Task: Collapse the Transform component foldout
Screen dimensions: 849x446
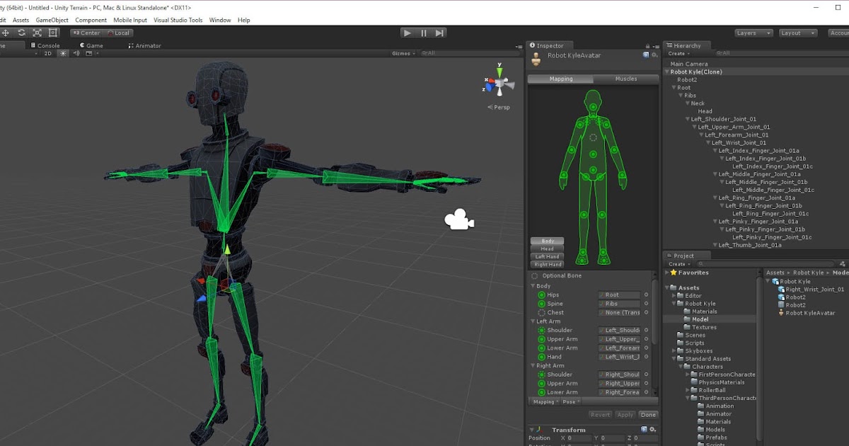Action: click(533, 429)
